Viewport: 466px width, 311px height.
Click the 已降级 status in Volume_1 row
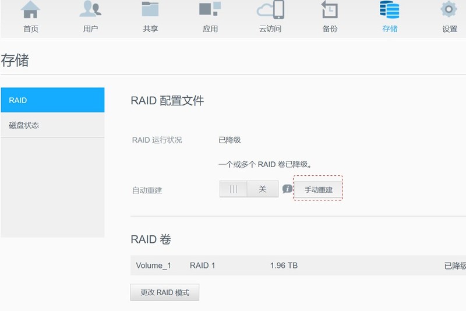click(x=455, y=266)
